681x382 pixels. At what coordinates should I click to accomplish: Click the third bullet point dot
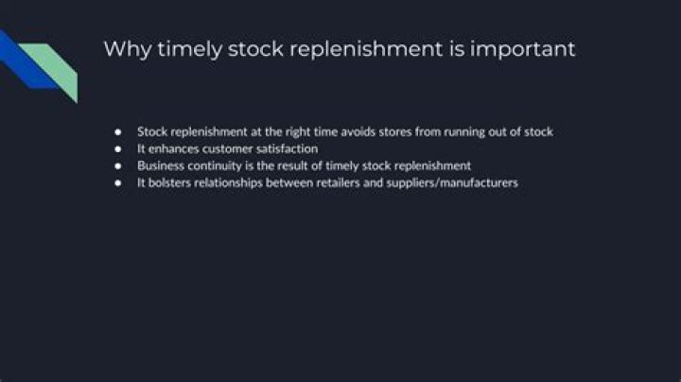pos(117,165)
